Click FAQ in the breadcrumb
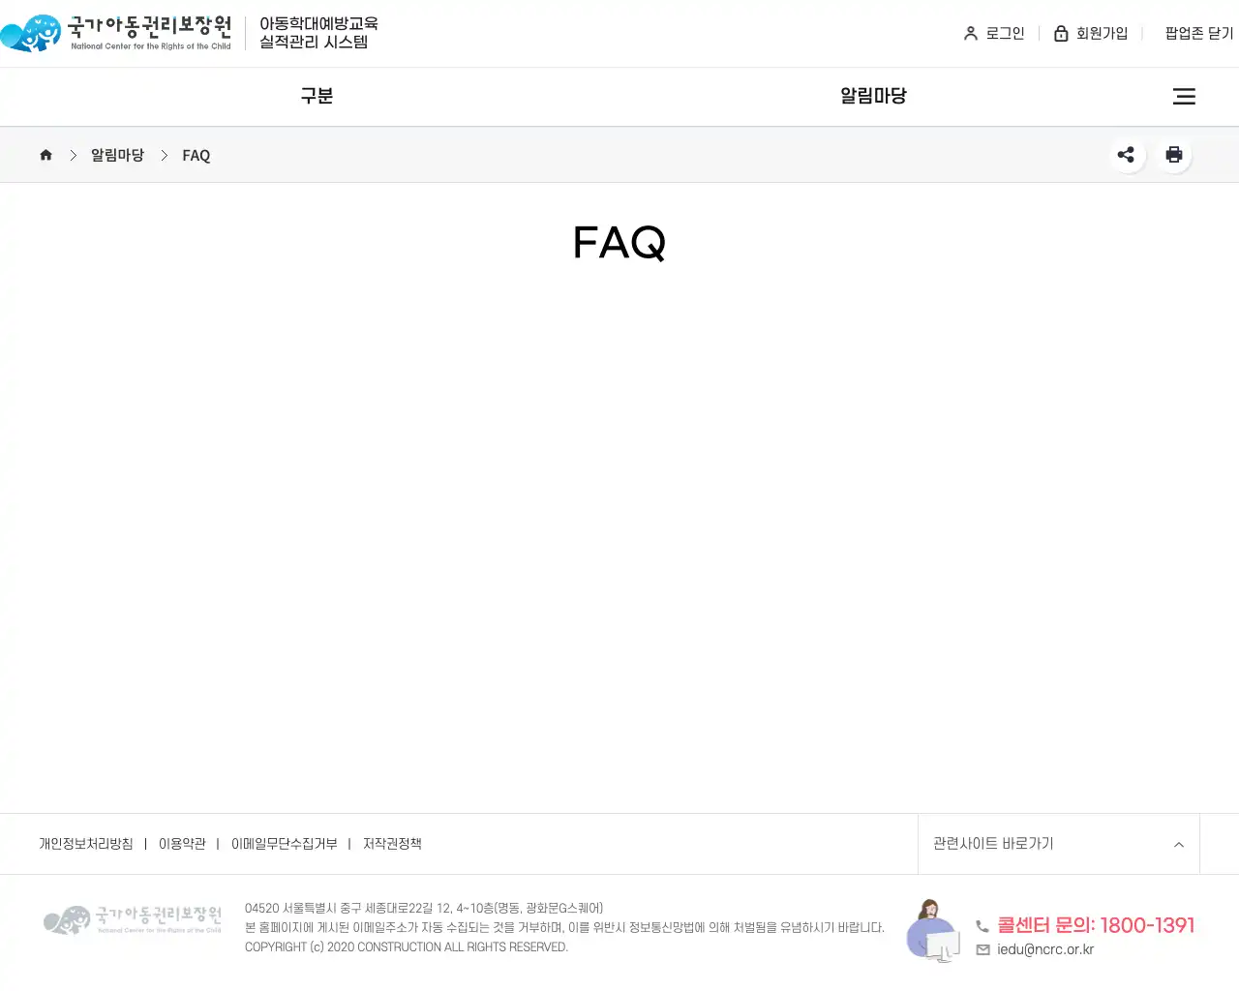Viewport: 1239px width, 991px height. point(196,156)
